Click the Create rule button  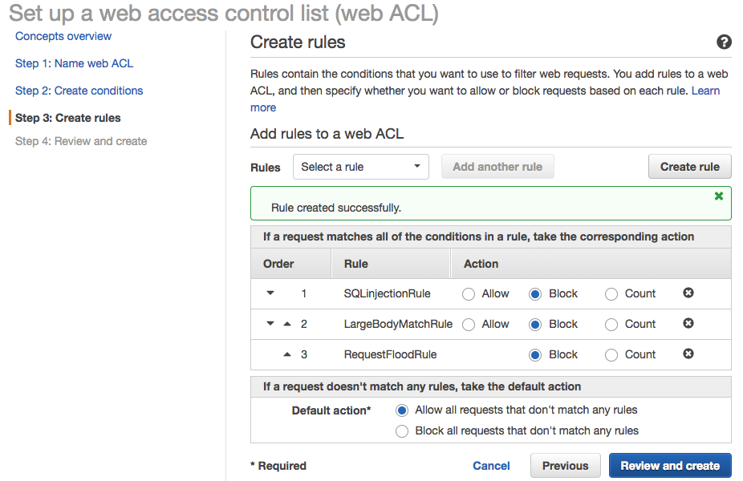(689, 167)
